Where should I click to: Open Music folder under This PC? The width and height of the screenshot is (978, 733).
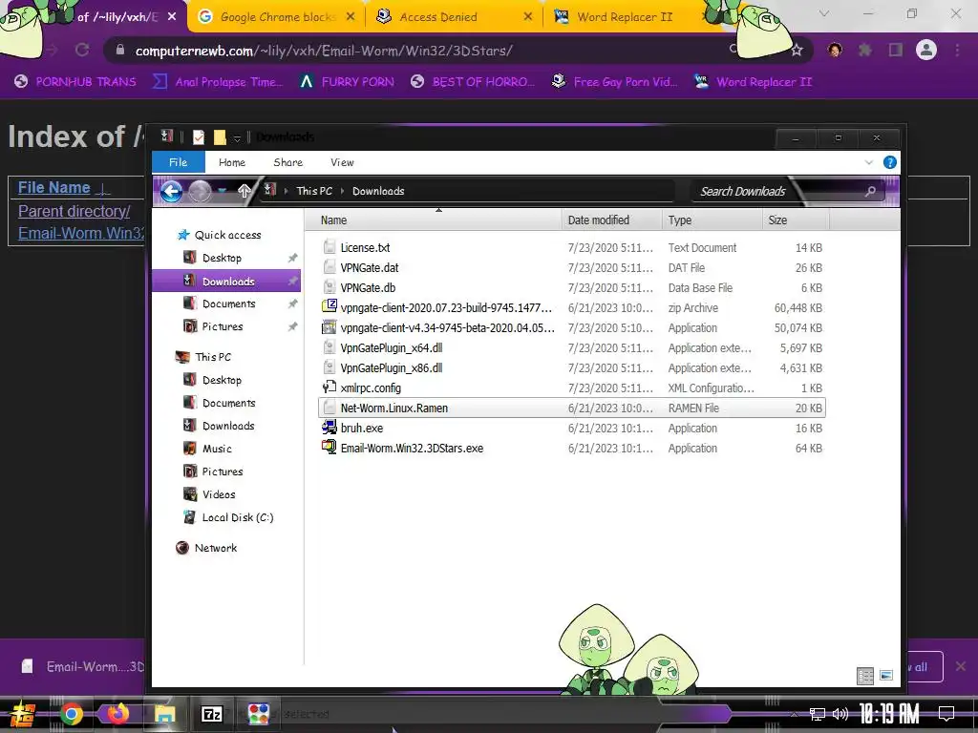pyautogui.click(x=217, y=449)
